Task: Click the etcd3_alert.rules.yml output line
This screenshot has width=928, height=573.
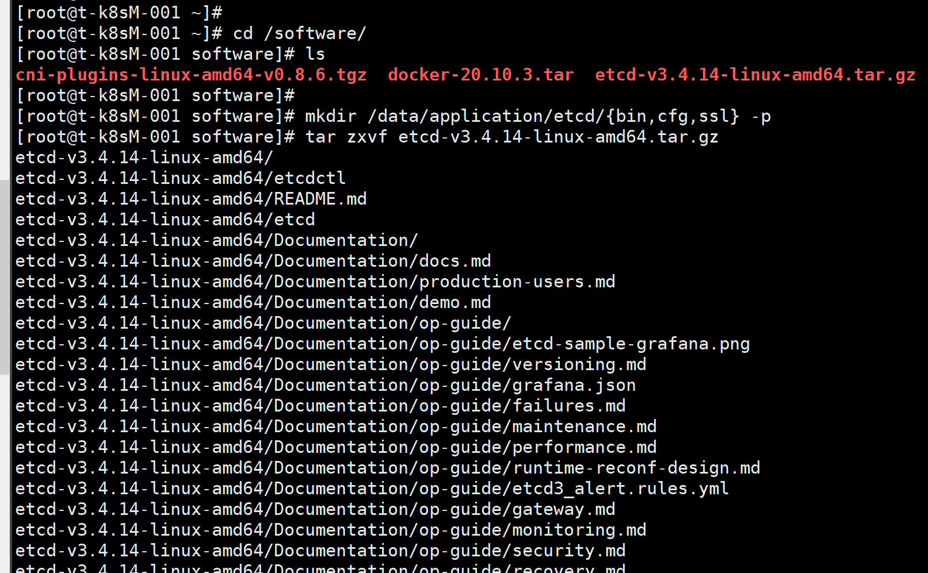Action: (372, 489)
